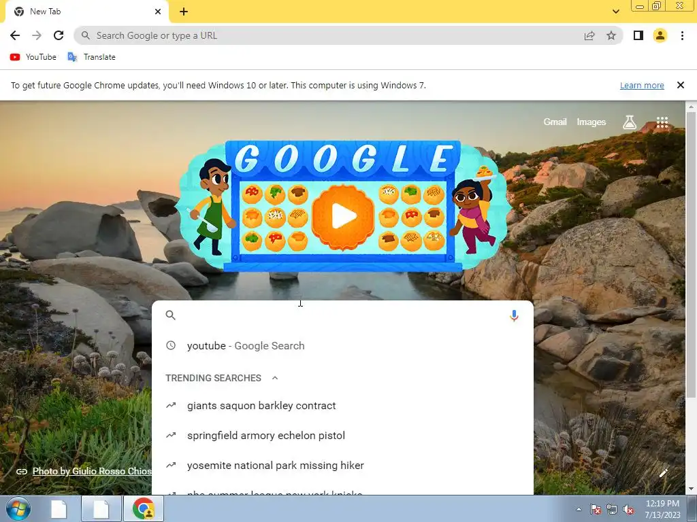This screenshot has height=522, width=697.
Task: Open Translate bookmark
Action: [92, 57]
